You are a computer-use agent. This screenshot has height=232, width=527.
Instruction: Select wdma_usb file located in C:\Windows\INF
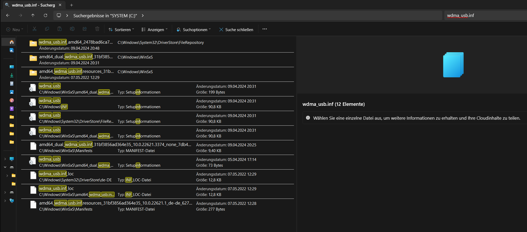pyautogui.click(x=157, y=103)
